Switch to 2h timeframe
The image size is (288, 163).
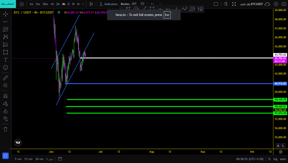point(58,4)
